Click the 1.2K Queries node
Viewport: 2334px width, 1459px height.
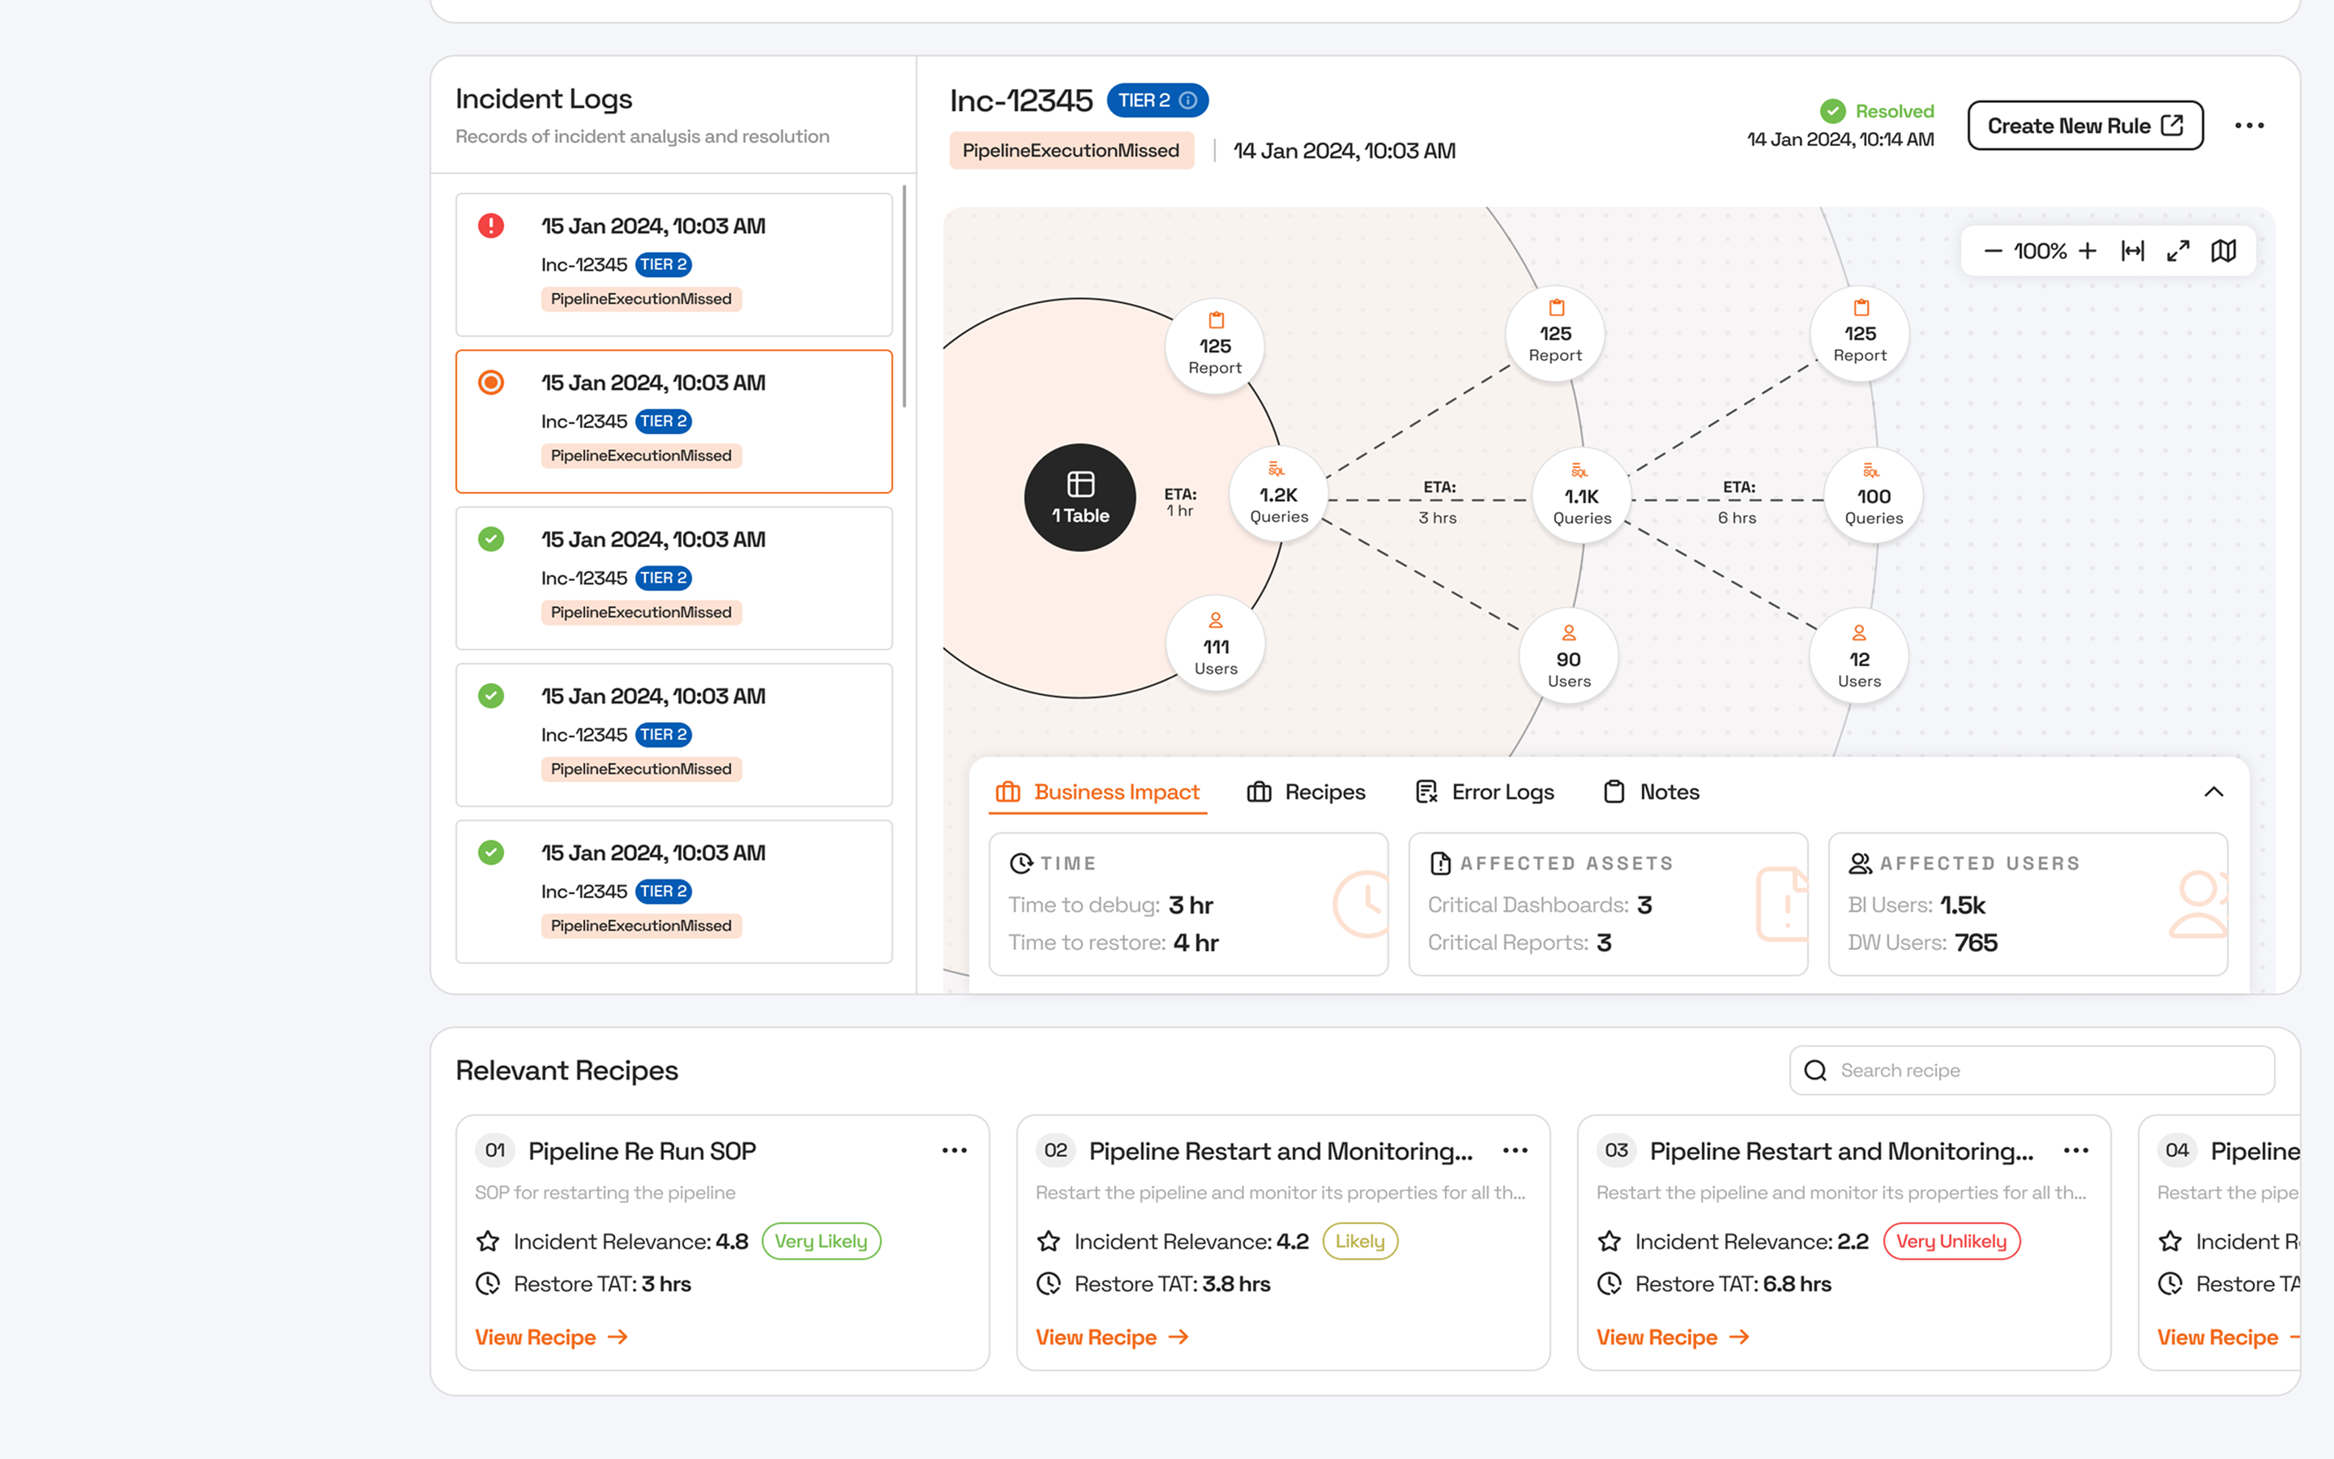pyautogui.click(x=1278, y=494)
